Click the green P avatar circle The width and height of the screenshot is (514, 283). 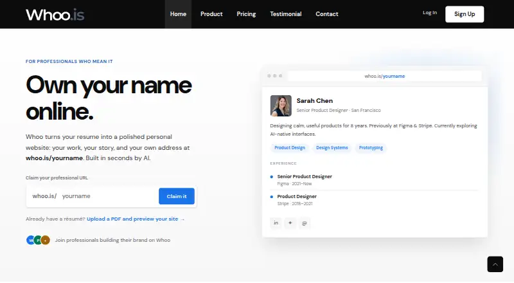point(38,240)
